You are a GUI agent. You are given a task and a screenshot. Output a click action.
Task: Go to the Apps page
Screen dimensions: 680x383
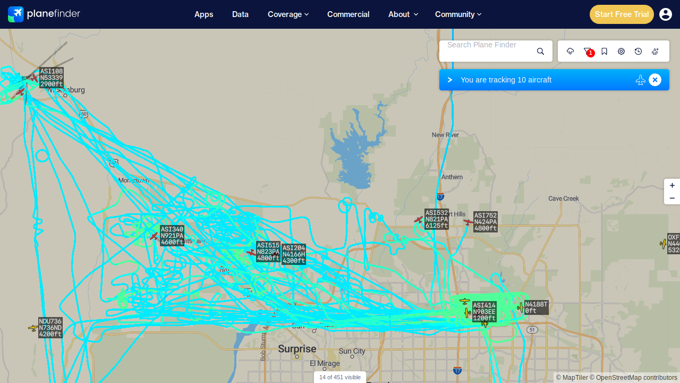coord(204,14)
